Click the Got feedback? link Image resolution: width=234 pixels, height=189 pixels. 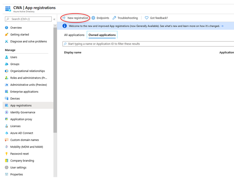(156, 18)
